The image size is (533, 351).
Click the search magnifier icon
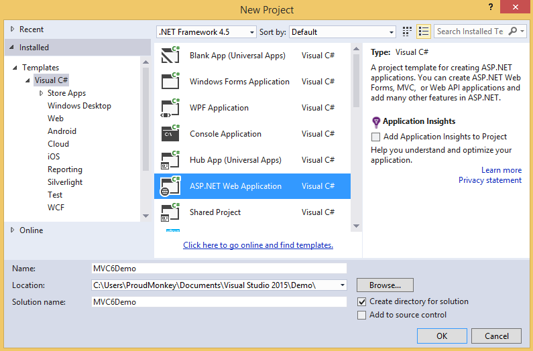(512, 31)
